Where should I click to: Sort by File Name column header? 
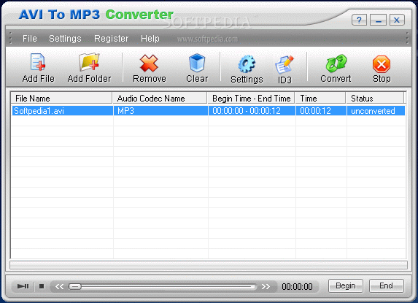point(61,98)
